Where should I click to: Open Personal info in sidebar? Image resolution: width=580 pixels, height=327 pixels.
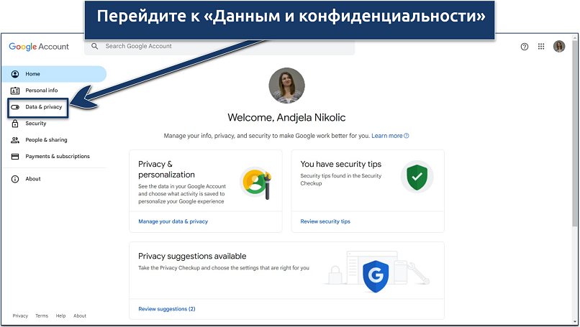(x=41, y=91)
